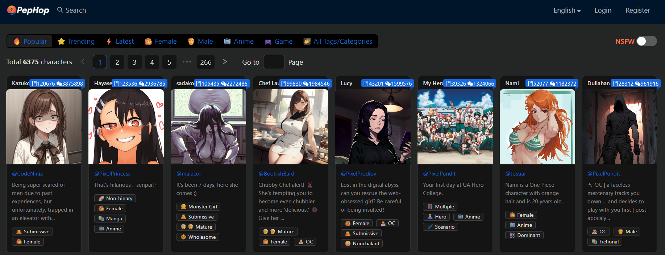
Task: Switch to the Trending tab
Action: (x=76, y=41)
